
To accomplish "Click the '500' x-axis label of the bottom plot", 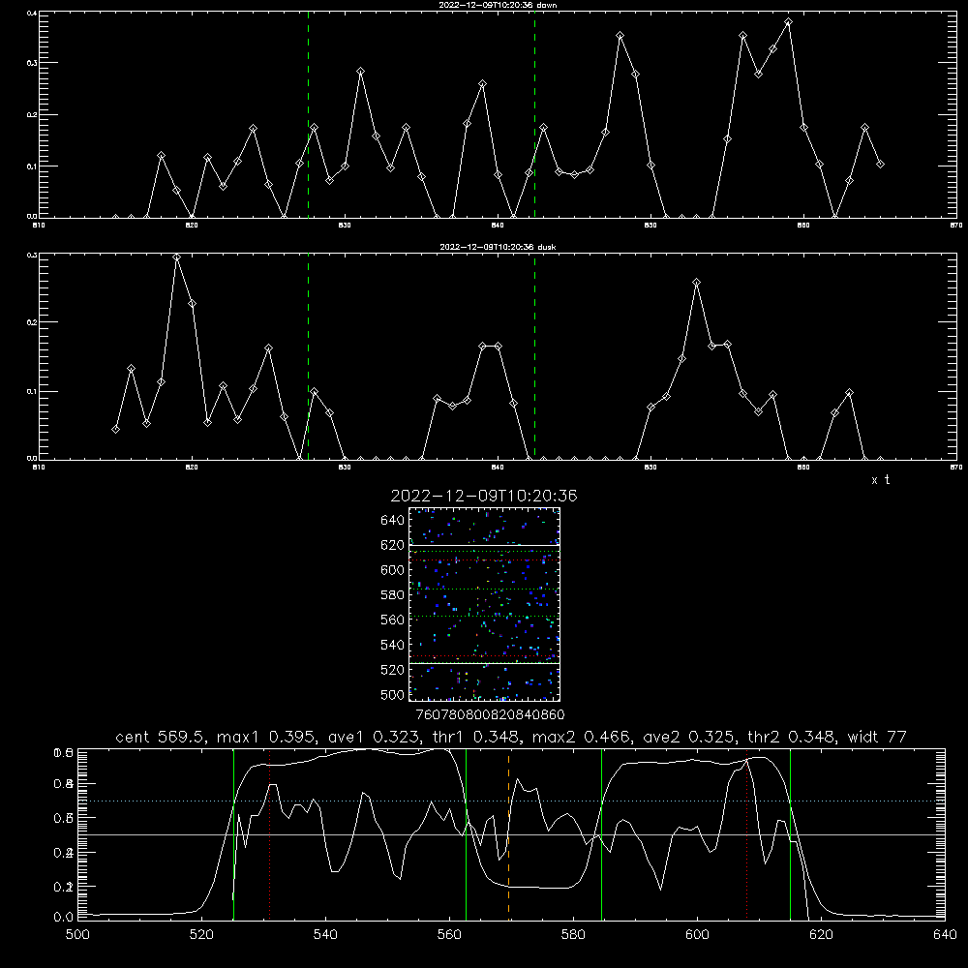I will tap(77, 934).
